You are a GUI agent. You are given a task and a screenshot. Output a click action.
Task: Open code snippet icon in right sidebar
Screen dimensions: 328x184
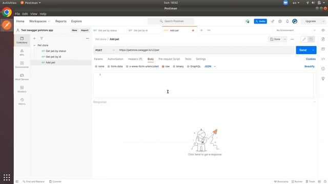[323, 59]
